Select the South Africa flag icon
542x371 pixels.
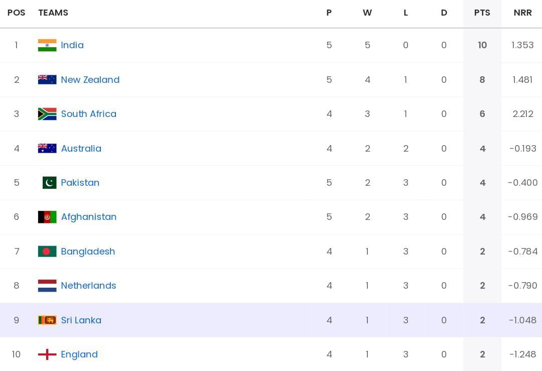point(47,113)
